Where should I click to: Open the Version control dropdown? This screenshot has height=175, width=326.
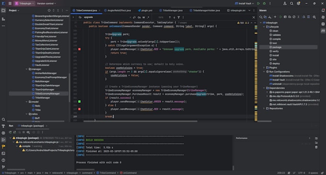click(46, 3)
